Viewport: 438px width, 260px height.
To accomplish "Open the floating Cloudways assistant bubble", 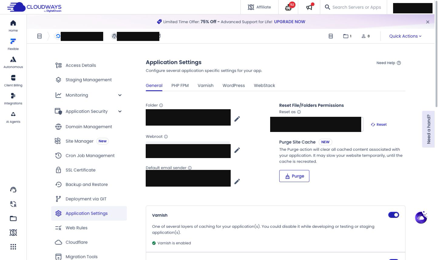I will click(421, 218).
